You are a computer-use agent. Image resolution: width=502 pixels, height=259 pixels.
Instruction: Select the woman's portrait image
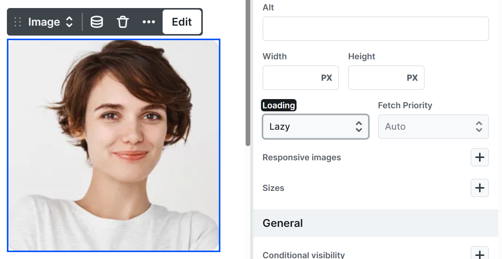114,145
